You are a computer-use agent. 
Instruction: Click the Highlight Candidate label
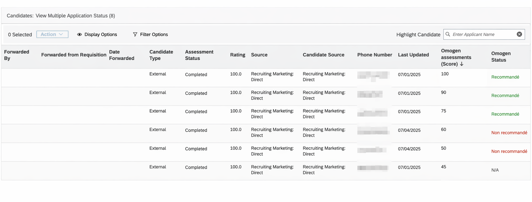point(418,34)
